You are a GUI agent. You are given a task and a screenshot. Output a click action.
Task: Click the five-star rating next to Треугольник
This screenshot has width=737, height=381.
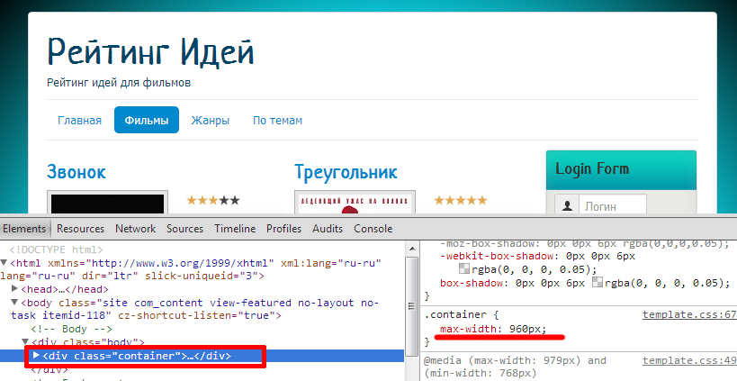(460, 200)
